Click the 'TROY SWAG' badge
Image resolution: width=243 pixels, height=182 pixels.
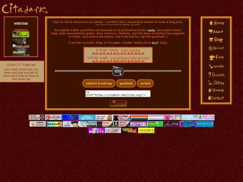click(x=205, y=124)
